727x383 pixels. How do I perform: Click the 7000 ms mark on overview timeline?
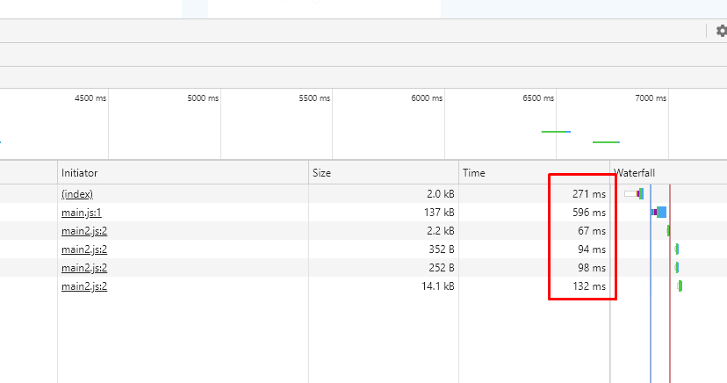[651, 98]
